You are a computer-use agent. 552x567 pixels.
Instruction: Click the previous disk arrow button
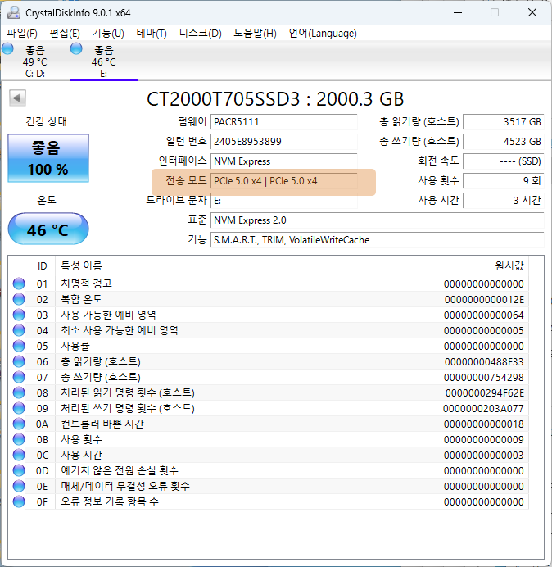[x=16, y=99]
